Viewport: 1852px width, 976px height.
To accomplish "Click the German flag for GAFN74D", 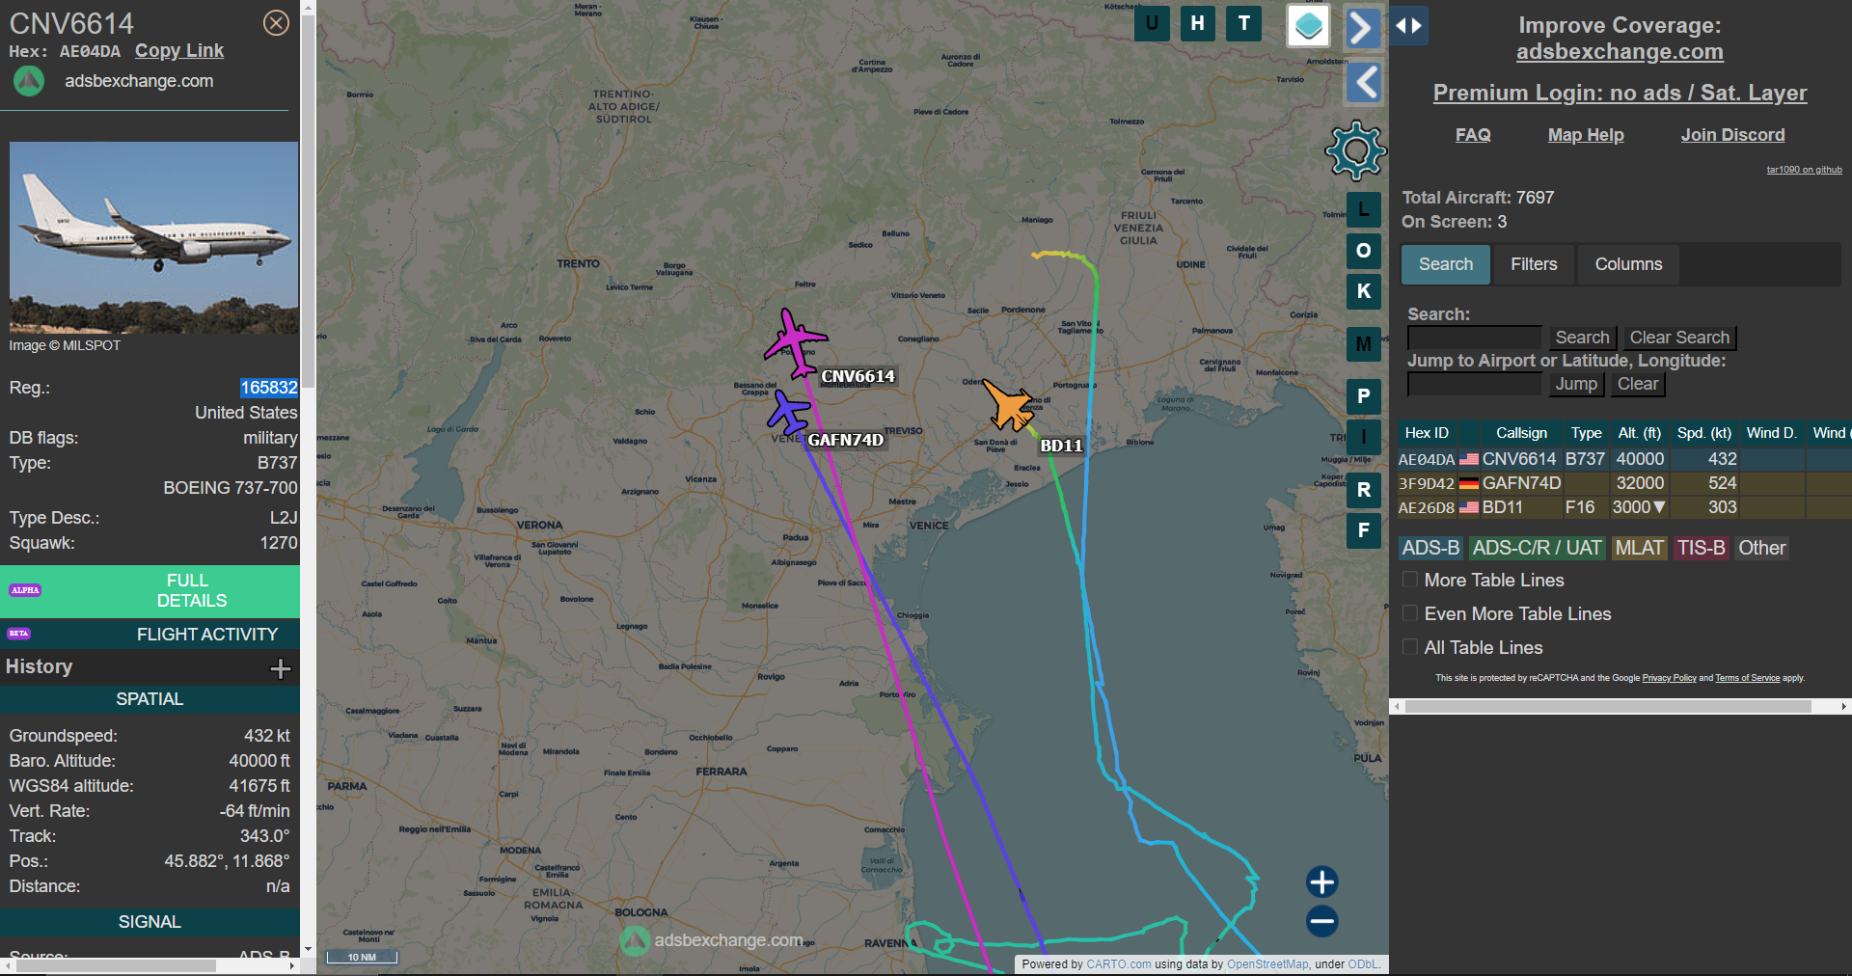I will 1469,483.
